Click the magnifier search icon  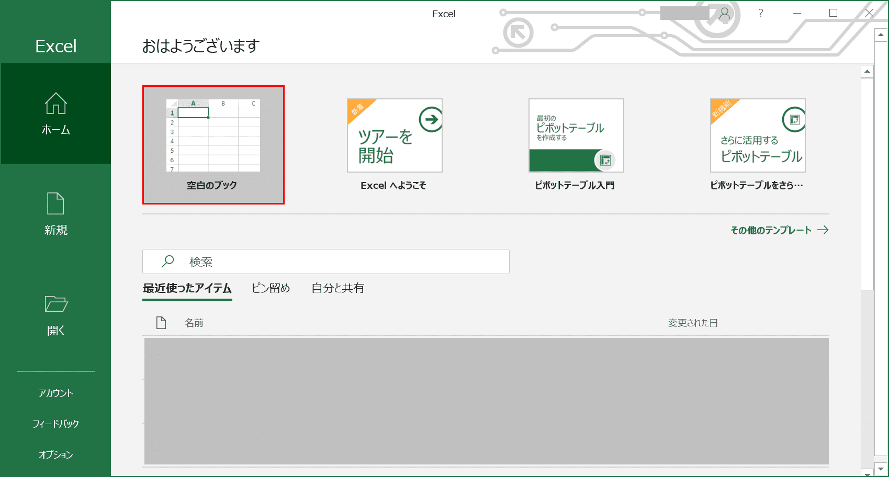168,261
